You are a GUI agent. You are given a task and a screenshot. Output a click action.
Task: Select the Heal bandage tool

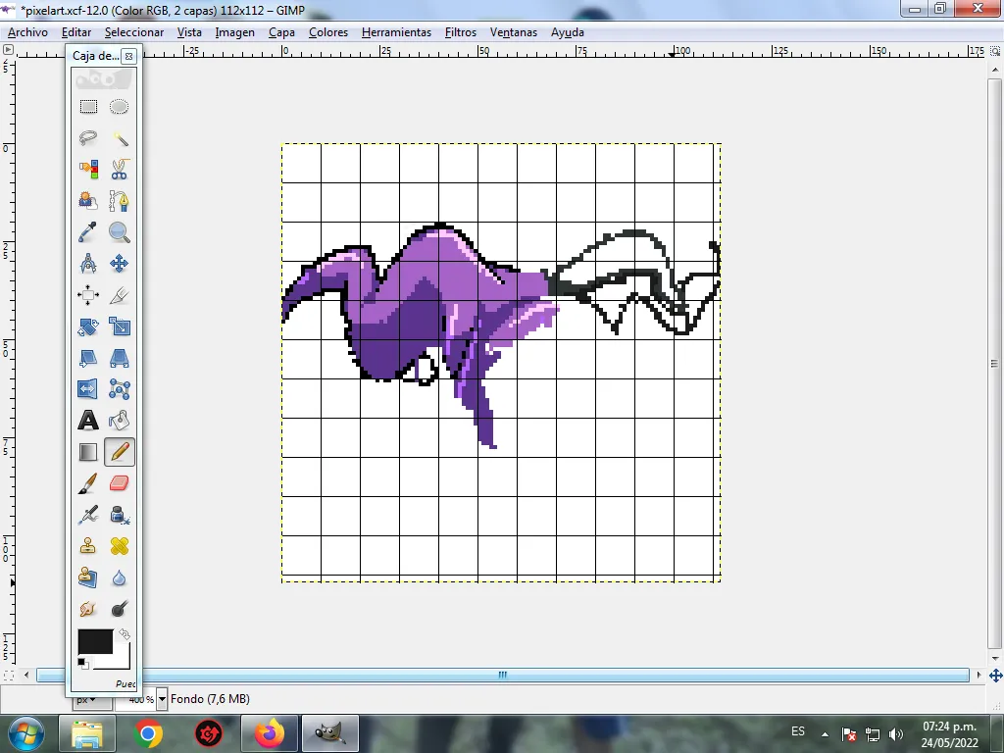click(x=119, y=546)
